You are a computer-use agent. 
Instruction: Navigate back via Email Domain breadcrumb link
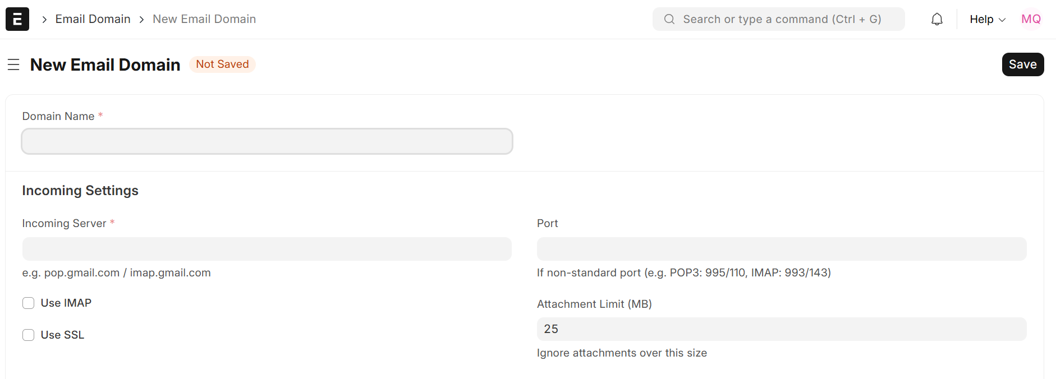point(93,19)
